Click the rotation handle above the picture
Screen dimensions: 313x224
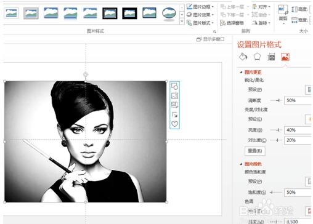86,74
